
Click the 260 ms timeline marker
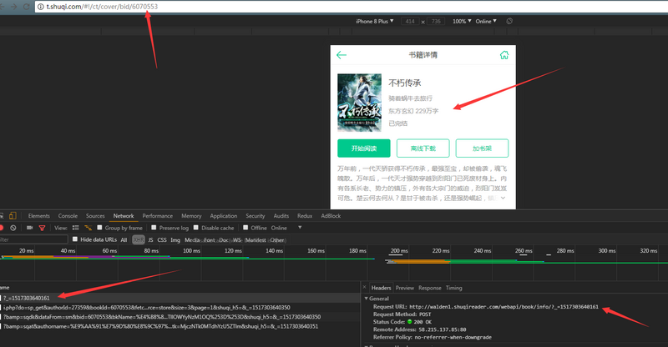point(524,251)
